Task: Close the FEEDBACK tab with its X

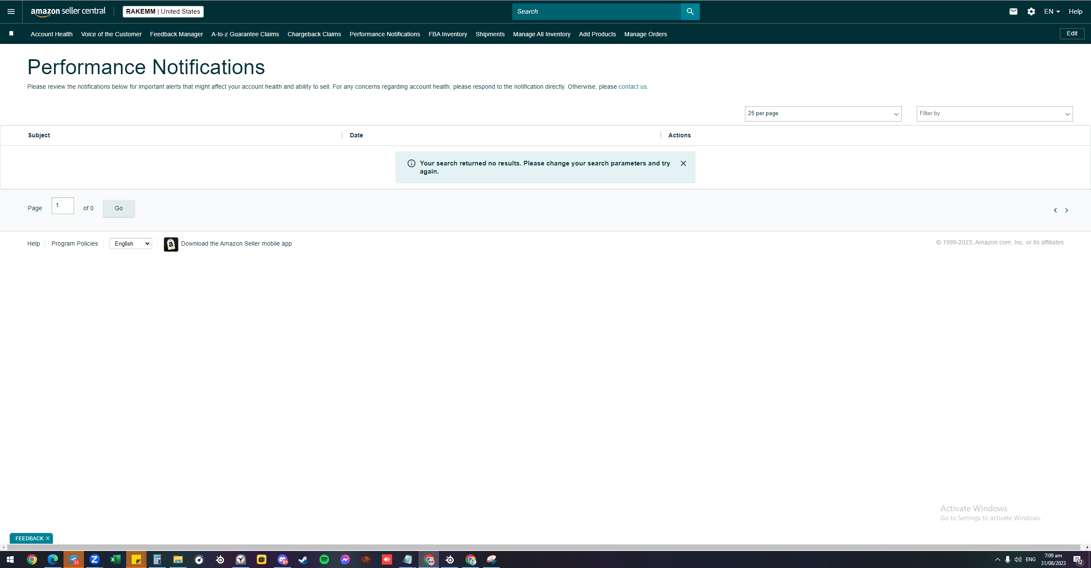Action: [x=48, y=538]
